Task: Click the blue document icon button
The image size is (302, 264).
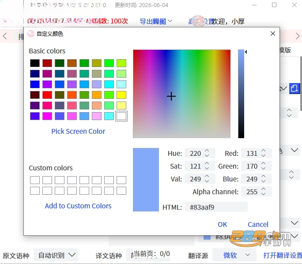Action: 294,89
